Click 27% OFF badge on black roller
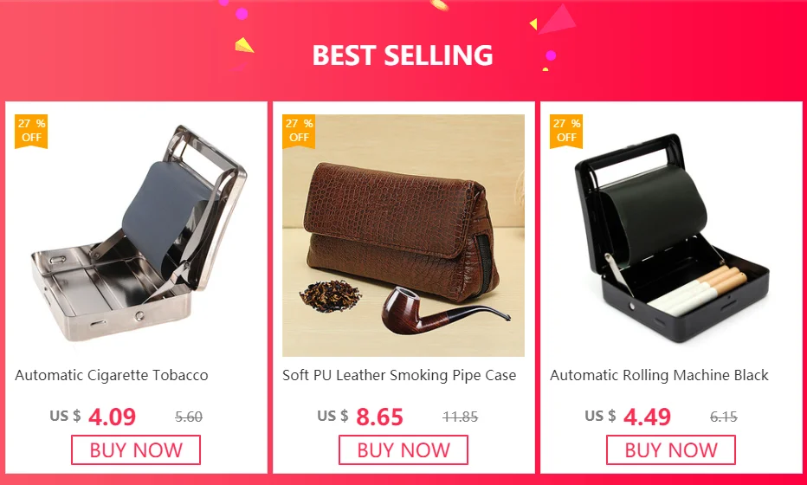This screenshot has width=807, height=485. [x=566, y=131]
